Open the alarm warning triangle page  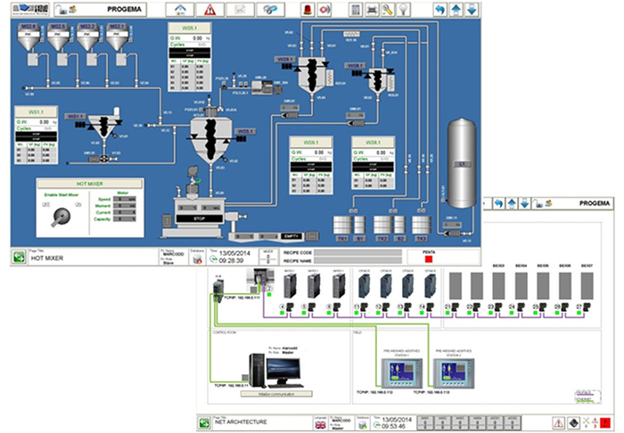(x=211, y=10)
